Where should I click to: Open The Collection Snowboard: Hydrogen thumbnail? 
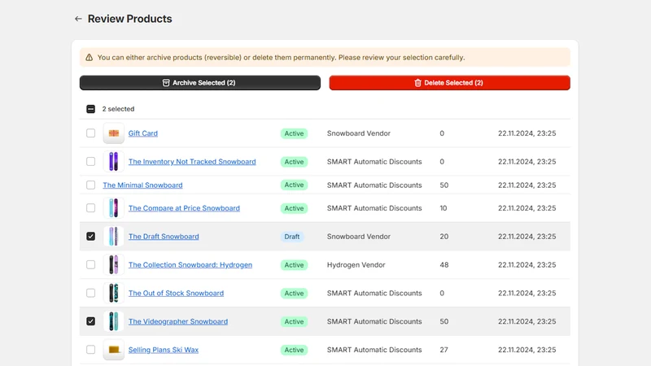(x=114, y=265)
